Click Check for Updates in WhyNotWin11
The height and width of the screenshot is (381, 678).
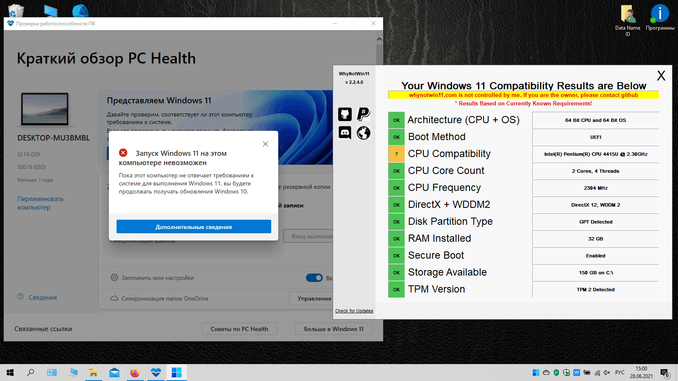pos(354,311)
